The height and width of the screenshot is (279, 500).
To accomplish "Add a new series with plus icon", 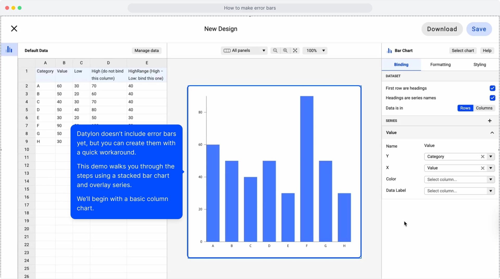I will pyautogui.click(x=490, y=121).
